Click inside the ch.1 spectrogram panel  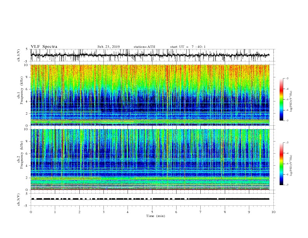150,95
